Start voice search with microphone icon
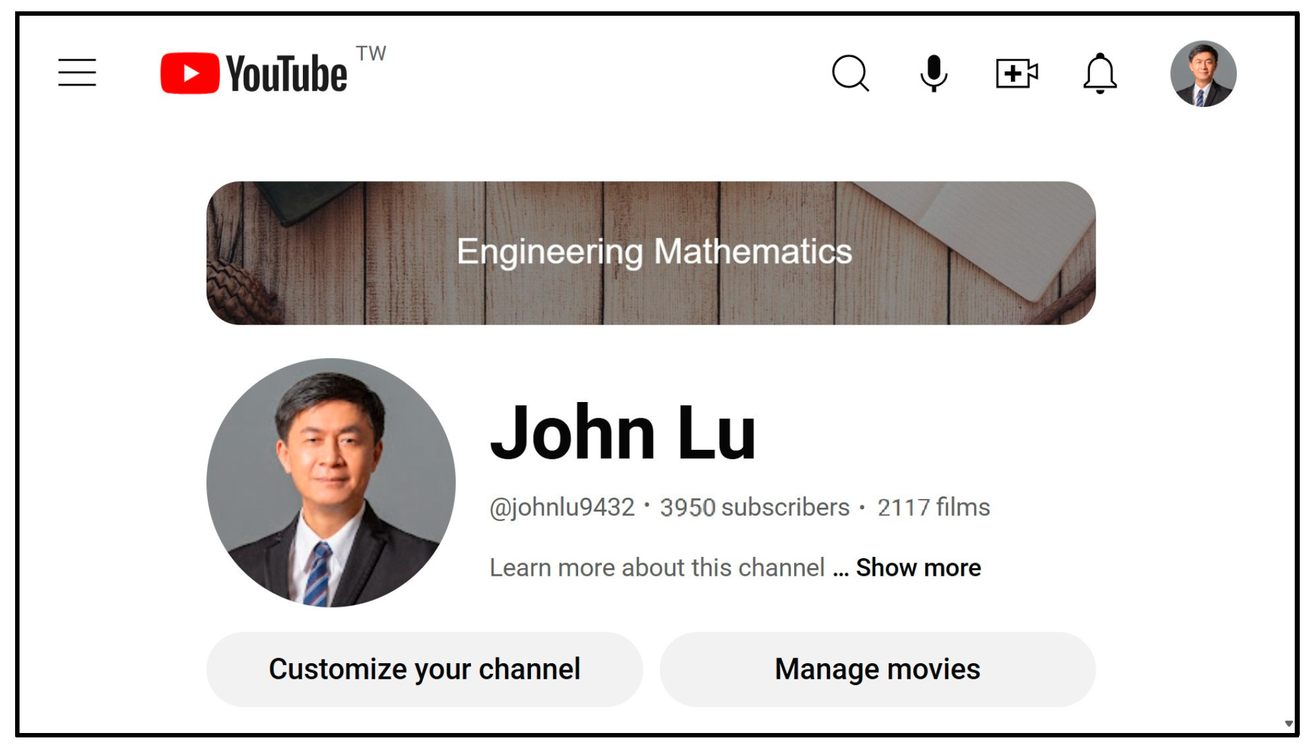This screenshot has height=750, width=1313. point(933,73)
